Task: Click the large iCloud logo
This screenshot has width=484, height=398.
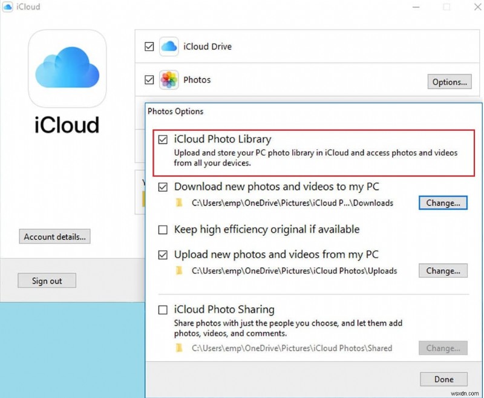Action: pos(67,68)
